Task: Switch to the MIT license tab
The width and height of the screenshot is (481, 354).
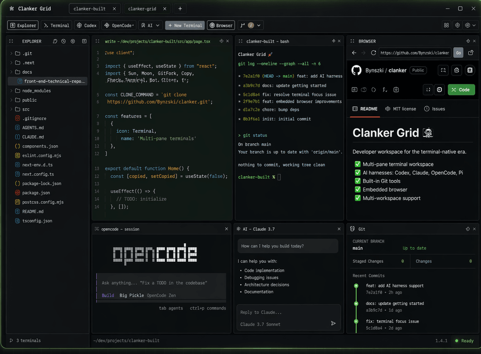Action: click(x=401, y=109)
